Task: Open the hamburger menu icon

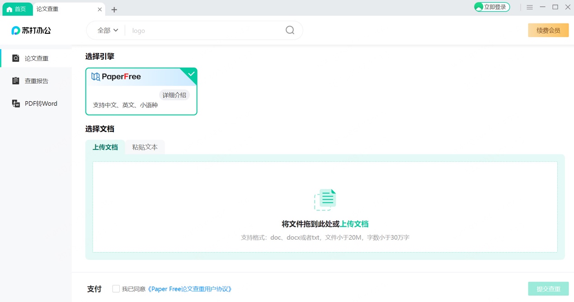Action: [530, 7]
